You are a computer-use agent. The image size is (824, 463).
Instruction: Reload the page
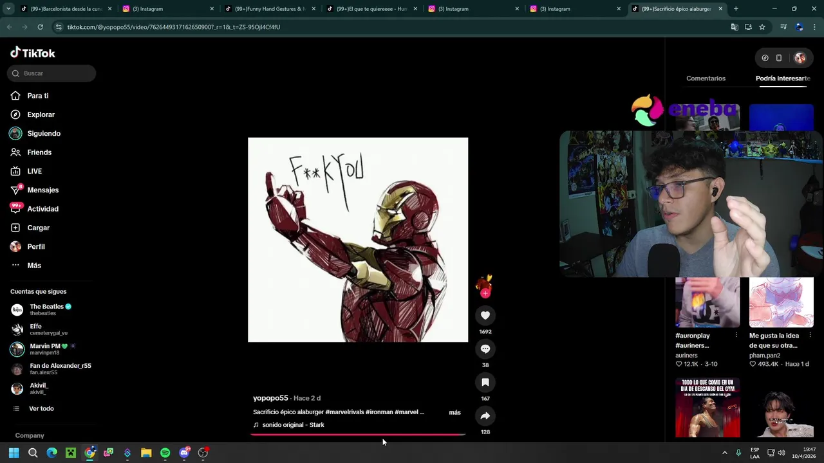tap(40, 27)
